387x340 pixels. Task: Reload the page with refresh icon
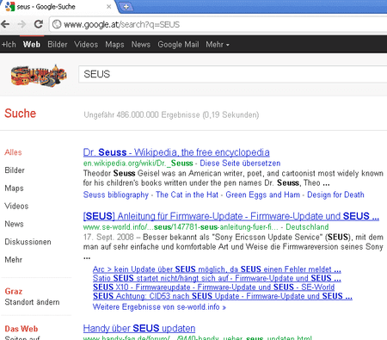39,24
